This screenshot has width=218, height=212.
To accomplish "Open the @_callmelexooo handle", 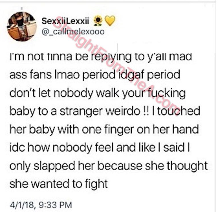I will pos(73,32).
